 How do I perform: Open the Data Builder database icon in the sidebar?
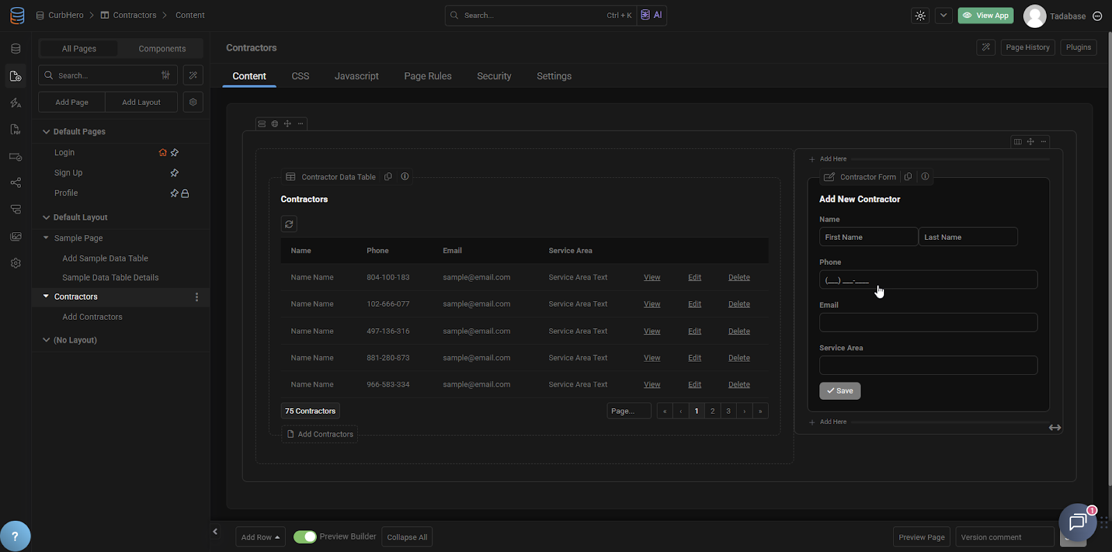[x=15, y=49]
